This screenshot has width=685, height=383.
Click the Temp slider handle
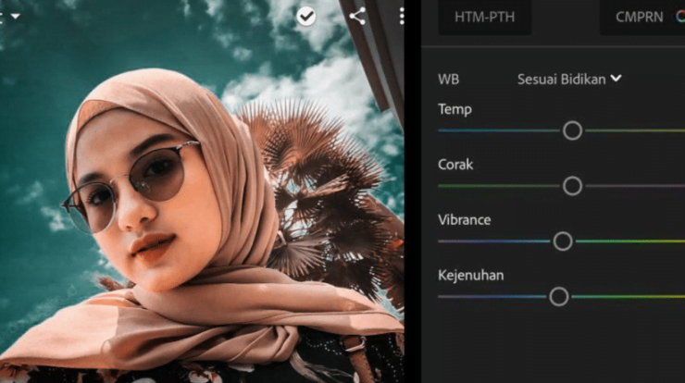coord(572,130)
